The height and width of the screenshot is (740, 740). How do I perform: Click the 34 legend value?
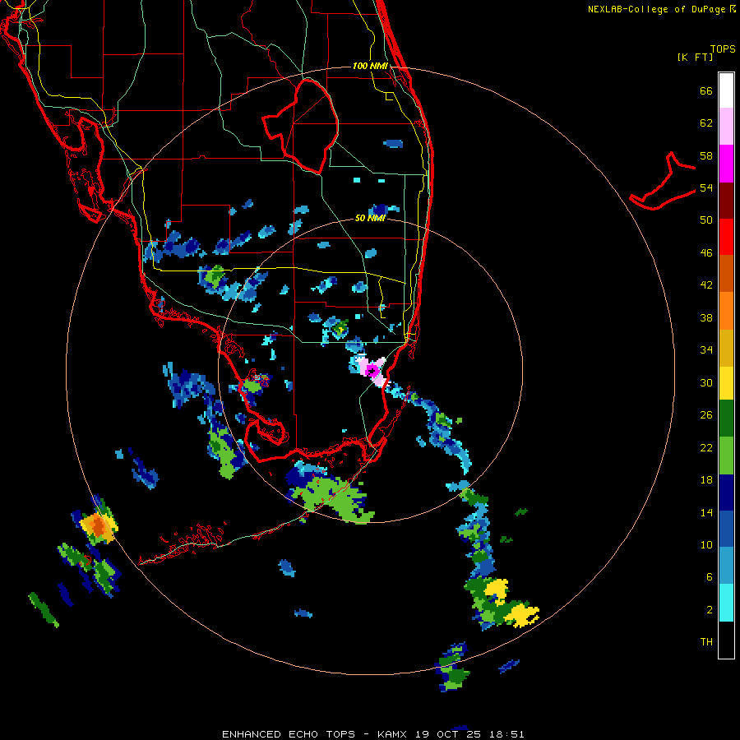706,350
